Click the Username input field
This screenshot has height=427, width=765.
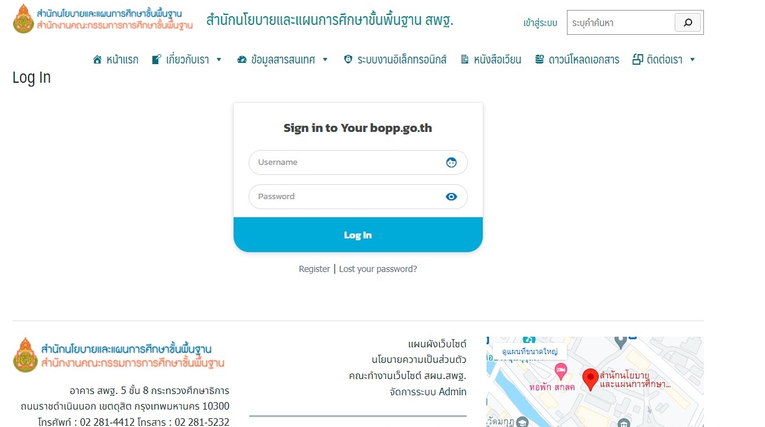click(x=358, y=162)
